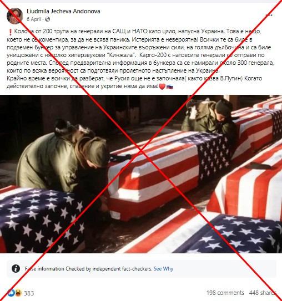The height and width of the screenshot is (301, 282).
Task: View the 448 shares list
Action: [263, 293]
